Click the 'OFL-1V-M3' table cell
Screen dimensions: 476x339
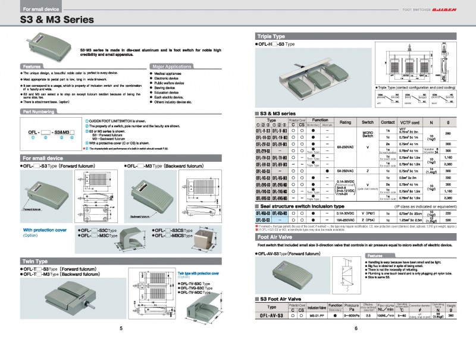[280, 137]
